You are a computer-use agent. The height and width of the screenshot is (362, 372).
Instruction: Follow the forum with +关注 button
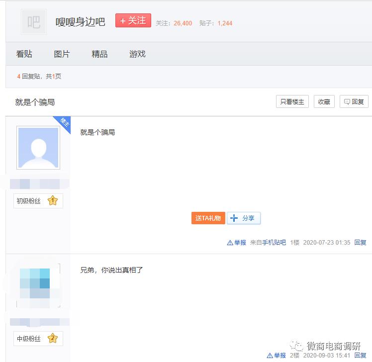[133, 20]
